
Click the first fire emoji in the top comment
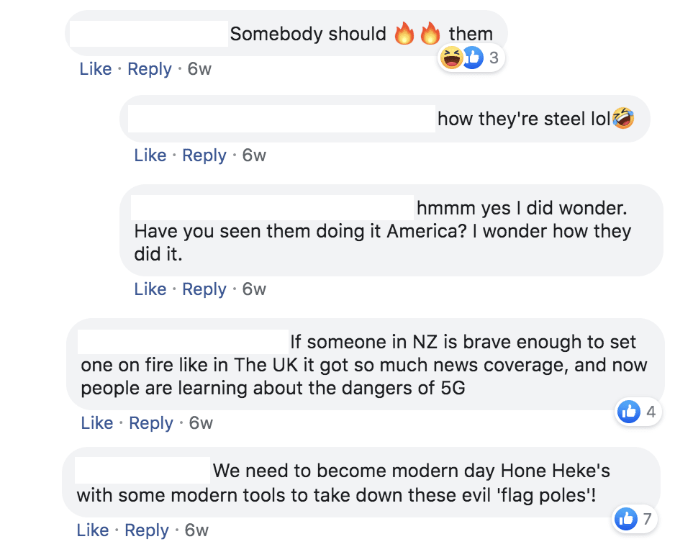coord(404,33)
